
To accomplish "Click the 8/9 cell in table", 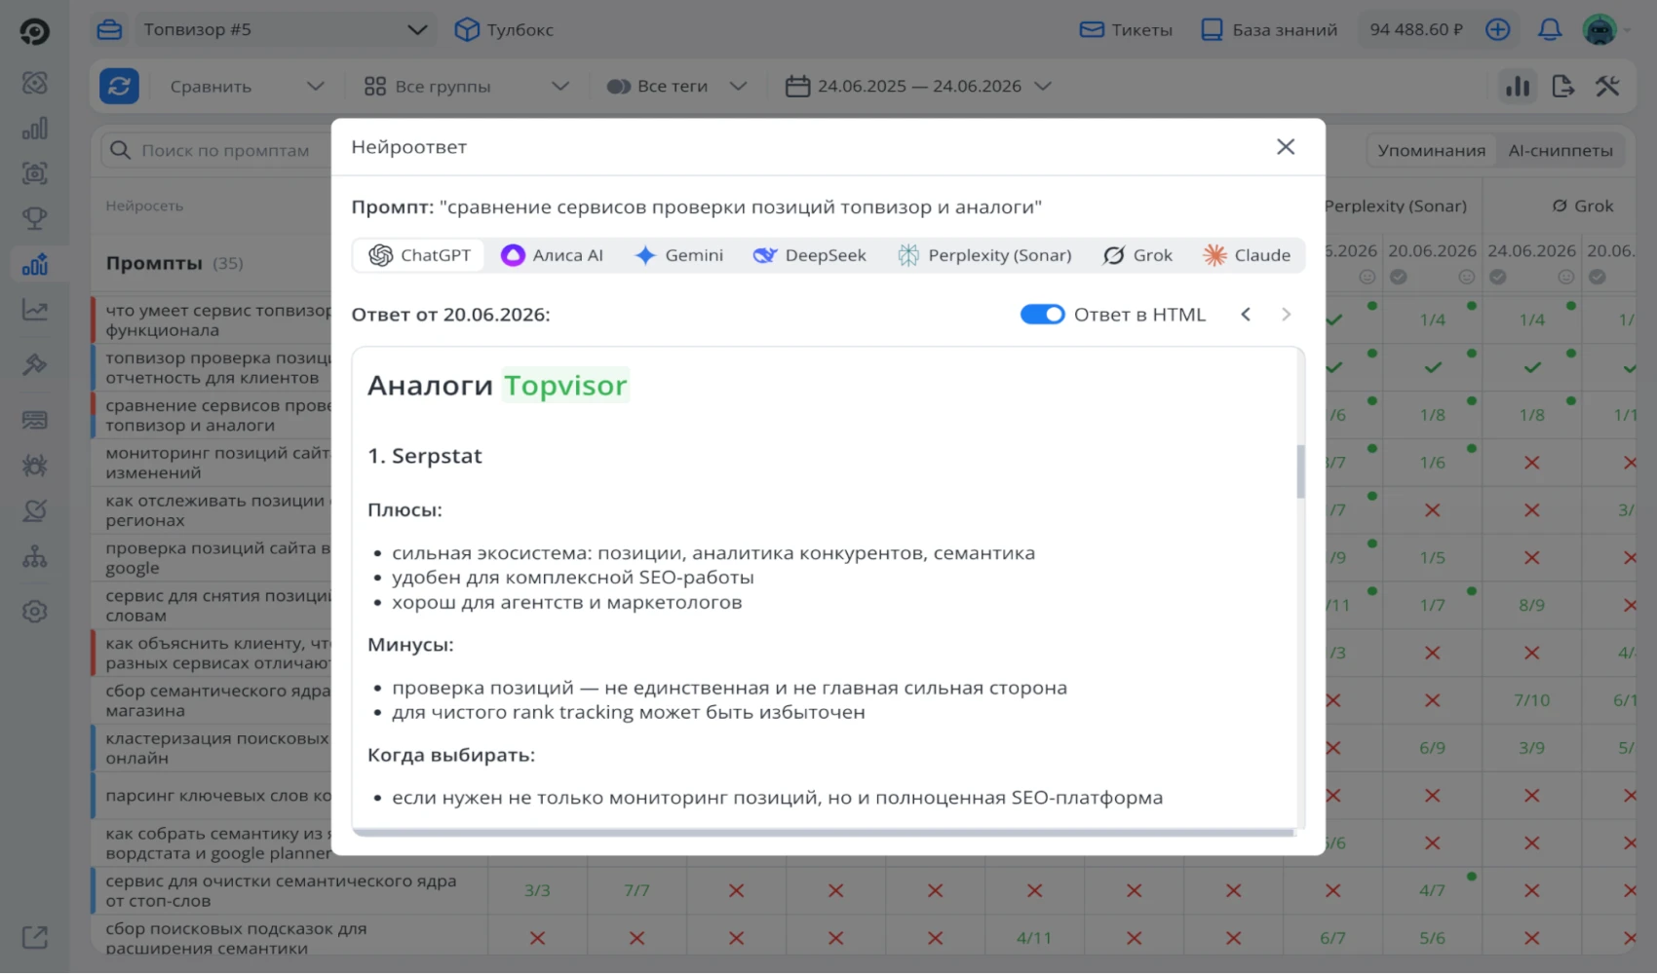I will pos(1531,605).
